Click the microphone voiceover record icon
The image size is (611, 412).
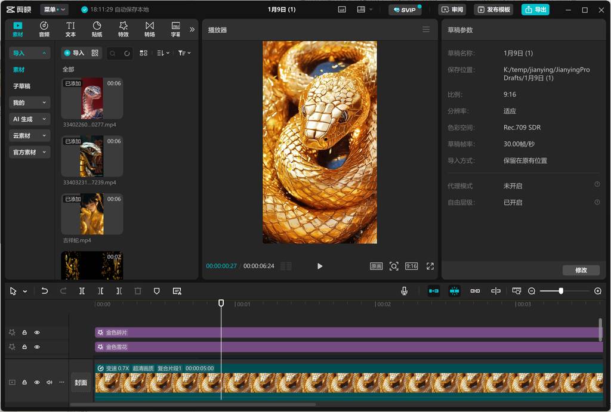pyautogui.click(x=404, y=291)
